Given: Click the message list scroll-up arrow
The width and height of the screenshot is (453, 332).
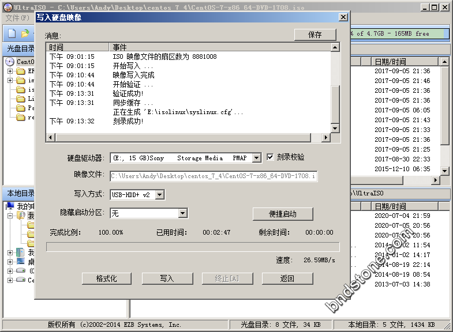Looking at the screenshot, I should (x=335, y=47).
